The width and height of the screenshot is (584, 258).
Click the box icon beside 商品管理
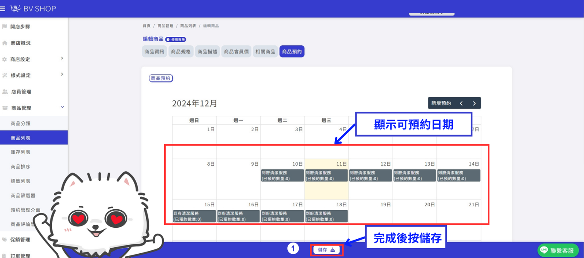[x=5, y=108]
